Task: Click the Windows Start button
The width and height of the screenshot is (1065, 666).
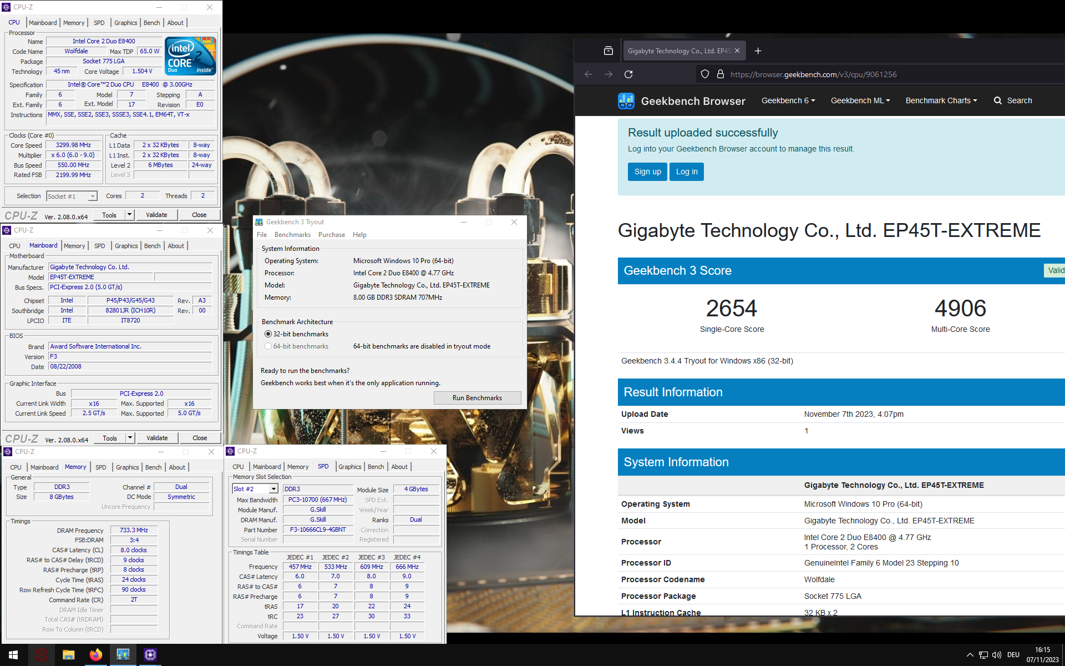Action: point(13,655)
